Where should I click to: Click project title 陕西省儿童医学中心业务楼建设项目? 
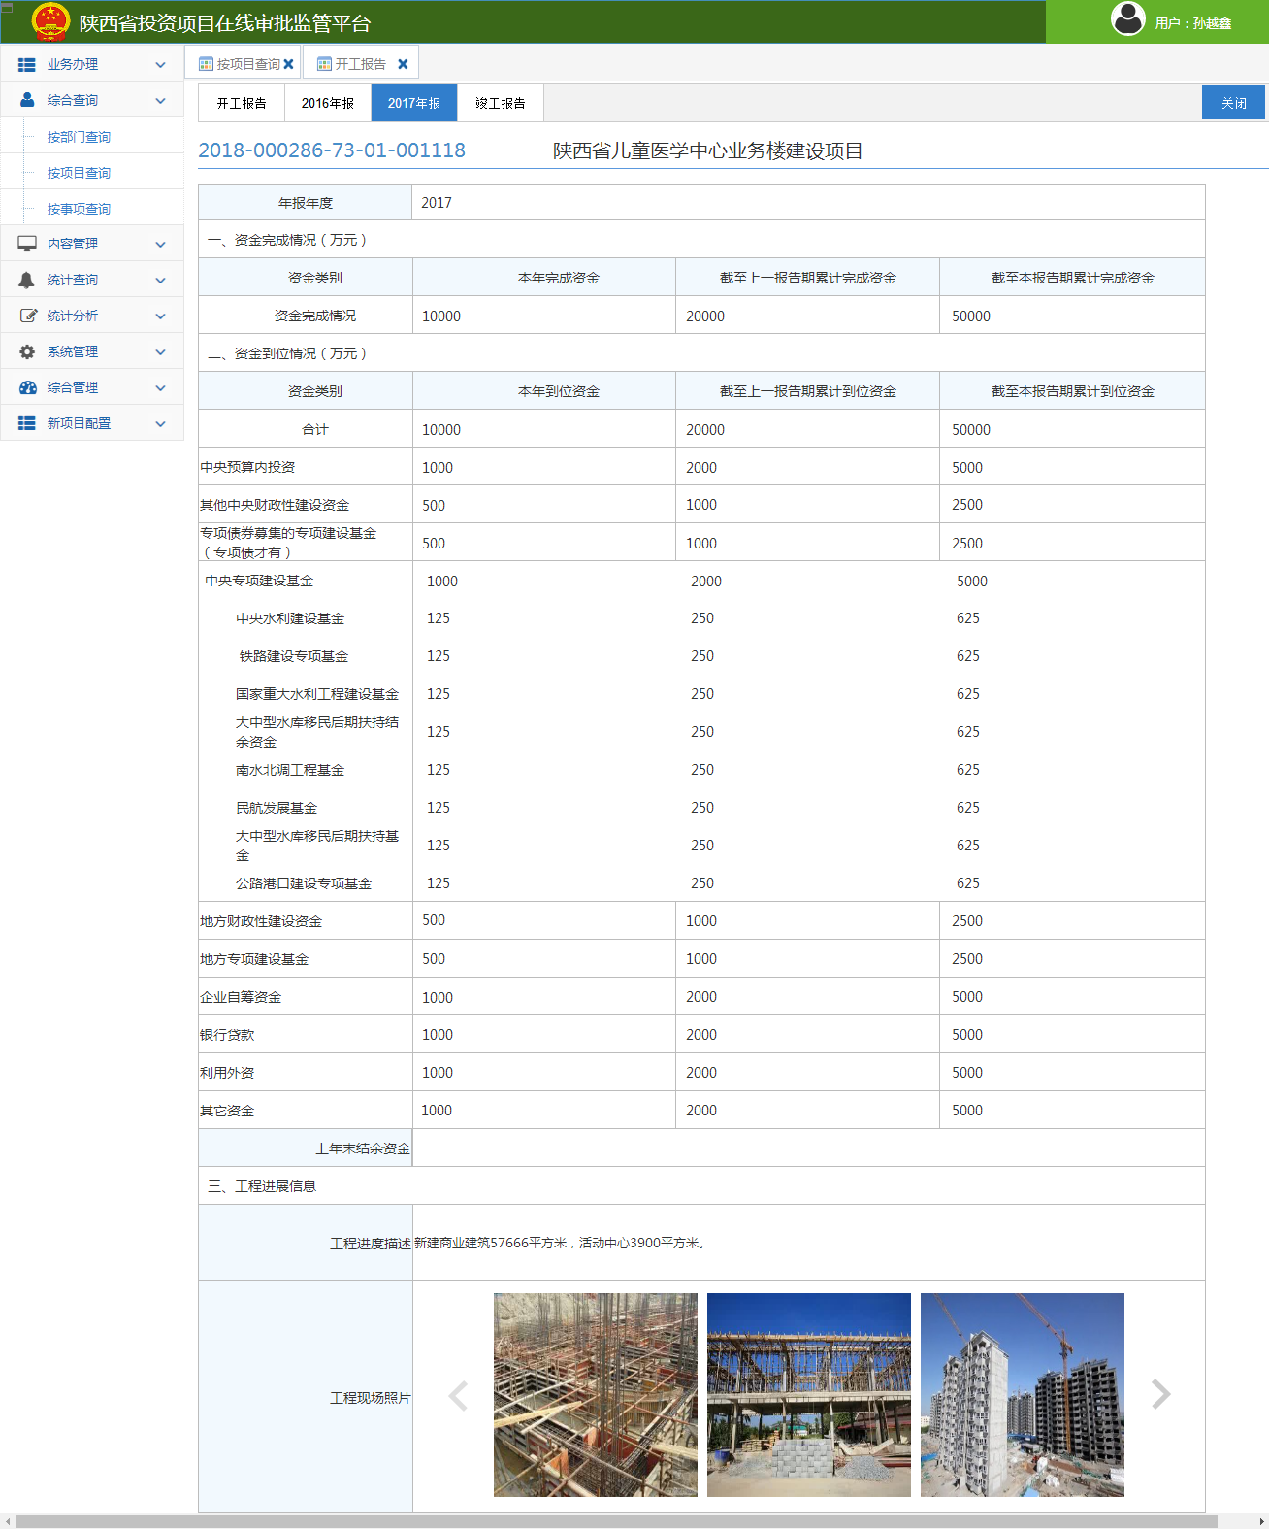[x=708, y=150]
